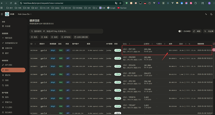The height and width of the screenshot is (115, 215).
Task: Click the swap icon beside 耗时 header
Action: coord(189,44)
